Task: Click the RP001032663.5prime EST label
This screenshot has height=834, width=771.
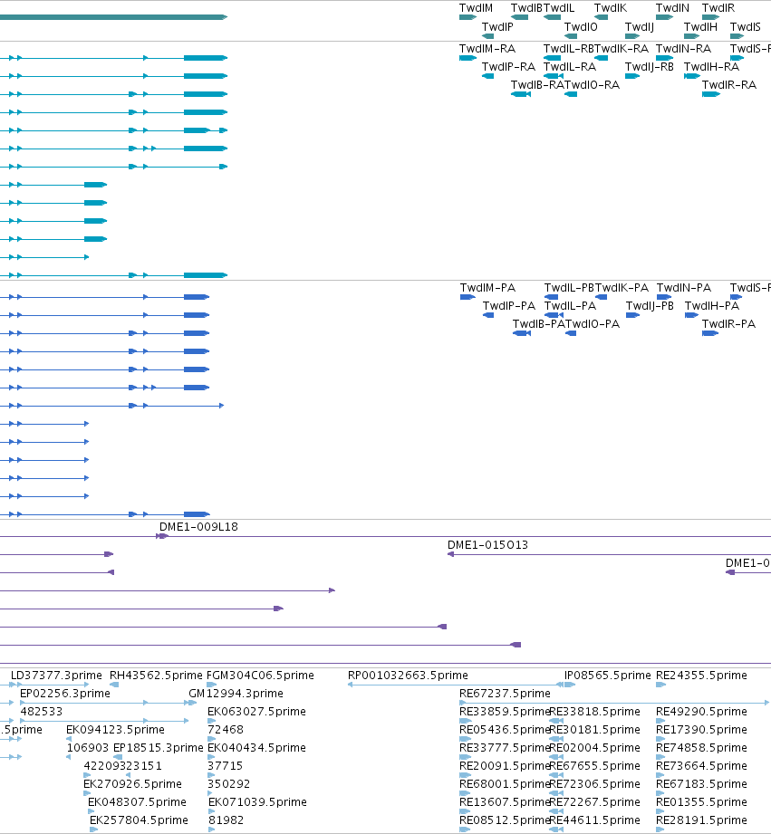Action: coord(408,675)
